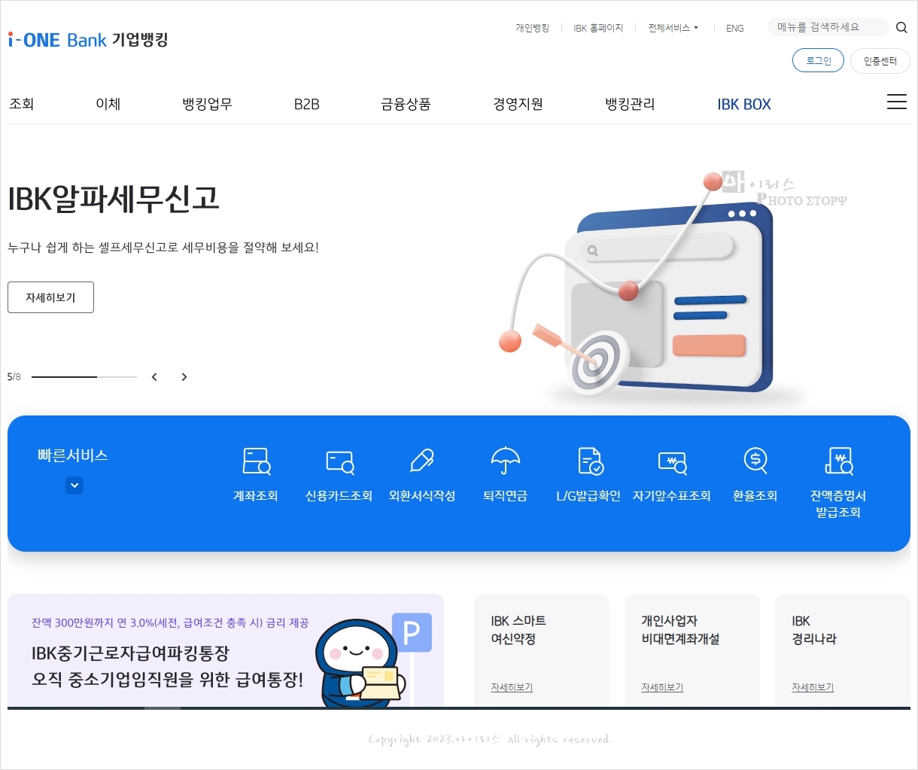Click the i-ONE Bank 기업뱅킹 logo
The height and width of the screenshot is (770, 918).
(x=88, y=40)
